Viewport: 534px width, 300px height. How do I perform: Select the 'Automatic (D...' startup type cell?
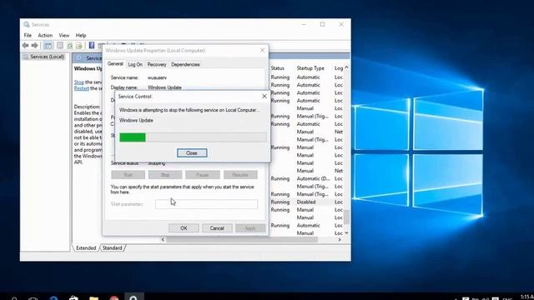click(x=313, y=178)
